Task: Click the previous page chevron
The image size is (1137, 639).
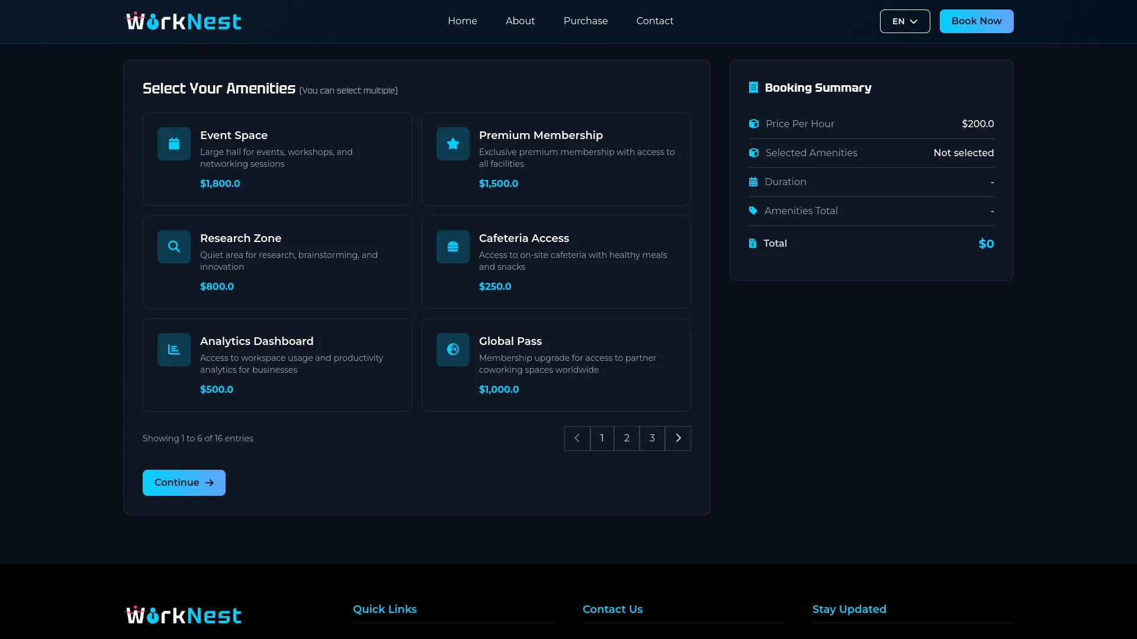Action: point(577,438)
